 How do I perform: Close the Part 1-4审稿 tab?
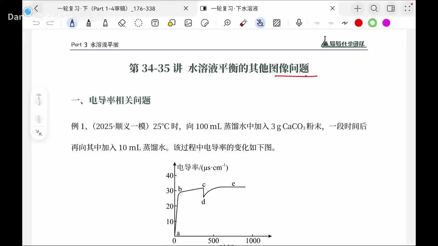point(186,9)
